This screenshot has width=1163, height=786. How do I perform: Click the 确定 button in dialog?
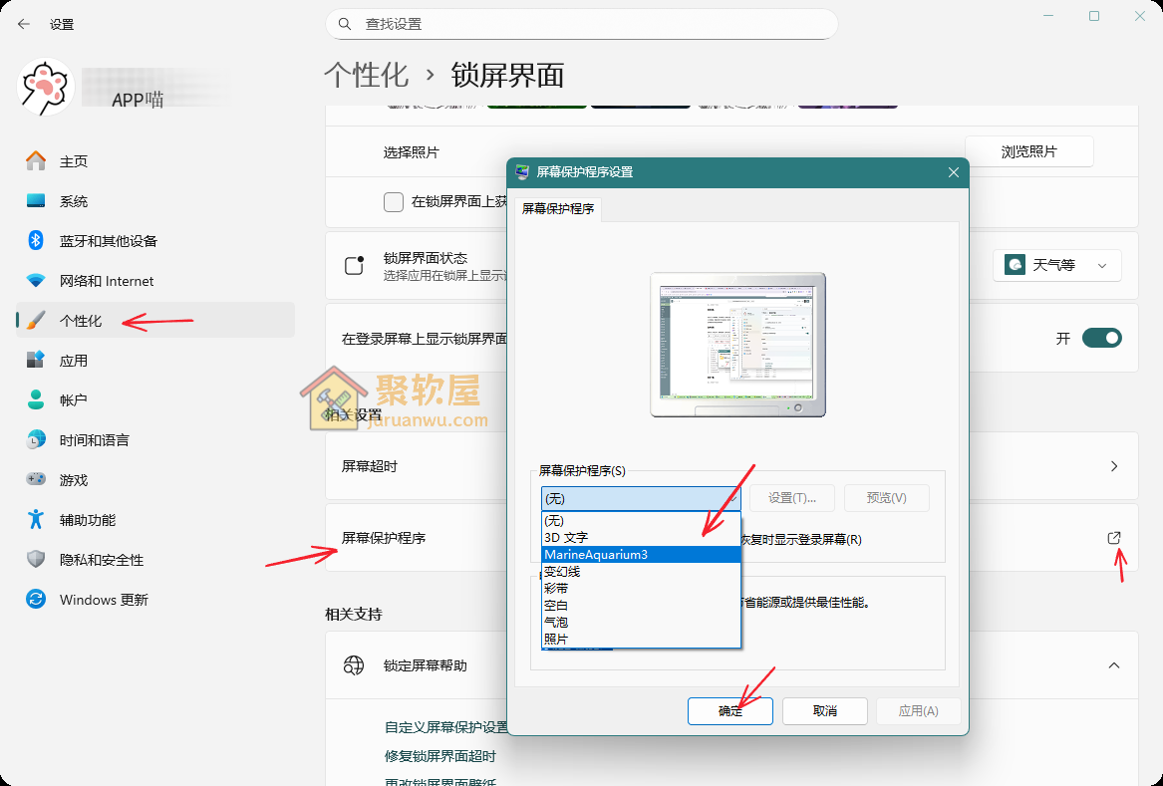tap(730, 711)
